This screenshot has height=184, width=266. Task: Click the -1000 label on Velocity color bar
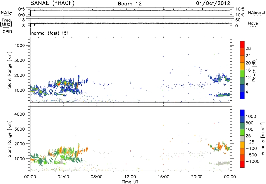pyautogui.click(x=253, y=161)
